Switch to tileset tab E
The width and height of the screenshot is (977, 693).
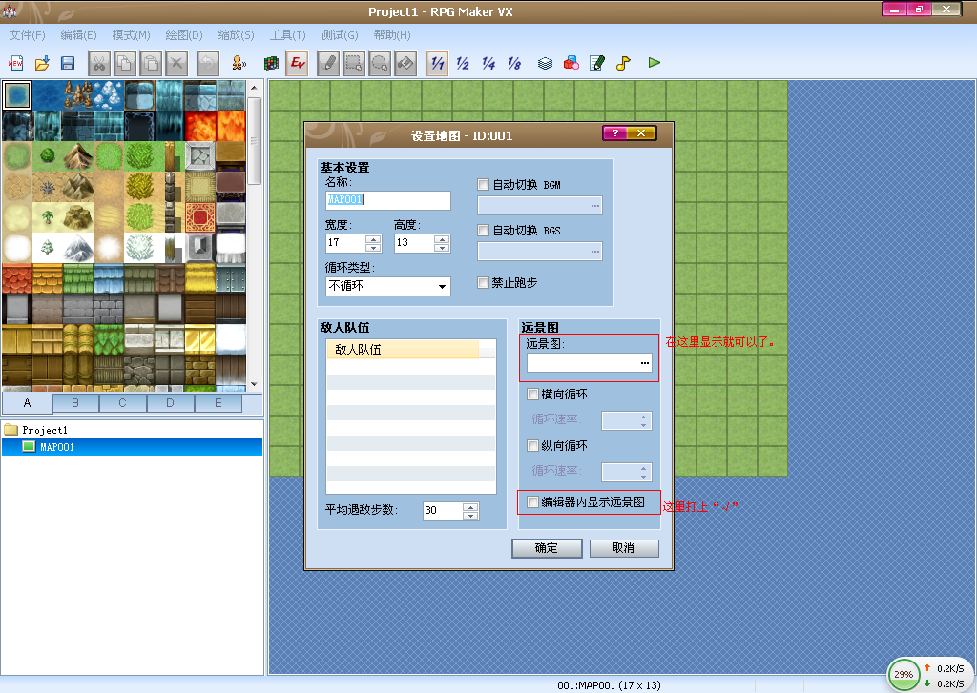218,403
